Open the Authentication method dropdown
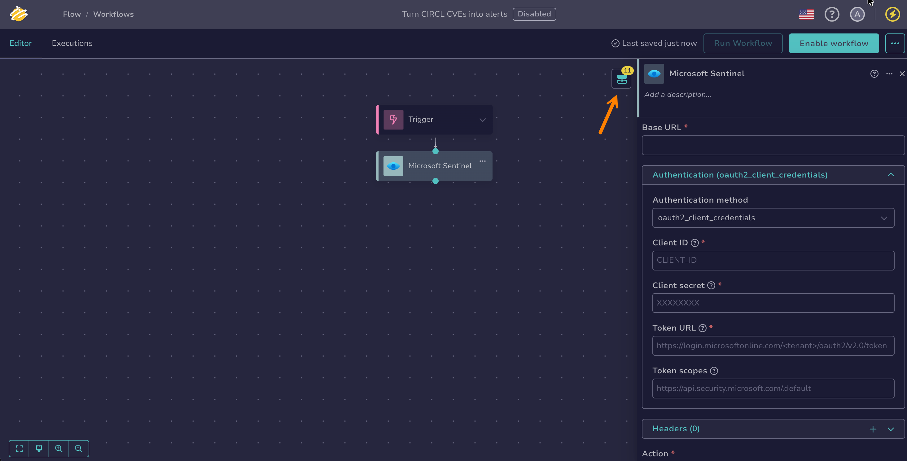The height and width of the screenshot is (461, 907). (x=773, y=218)
